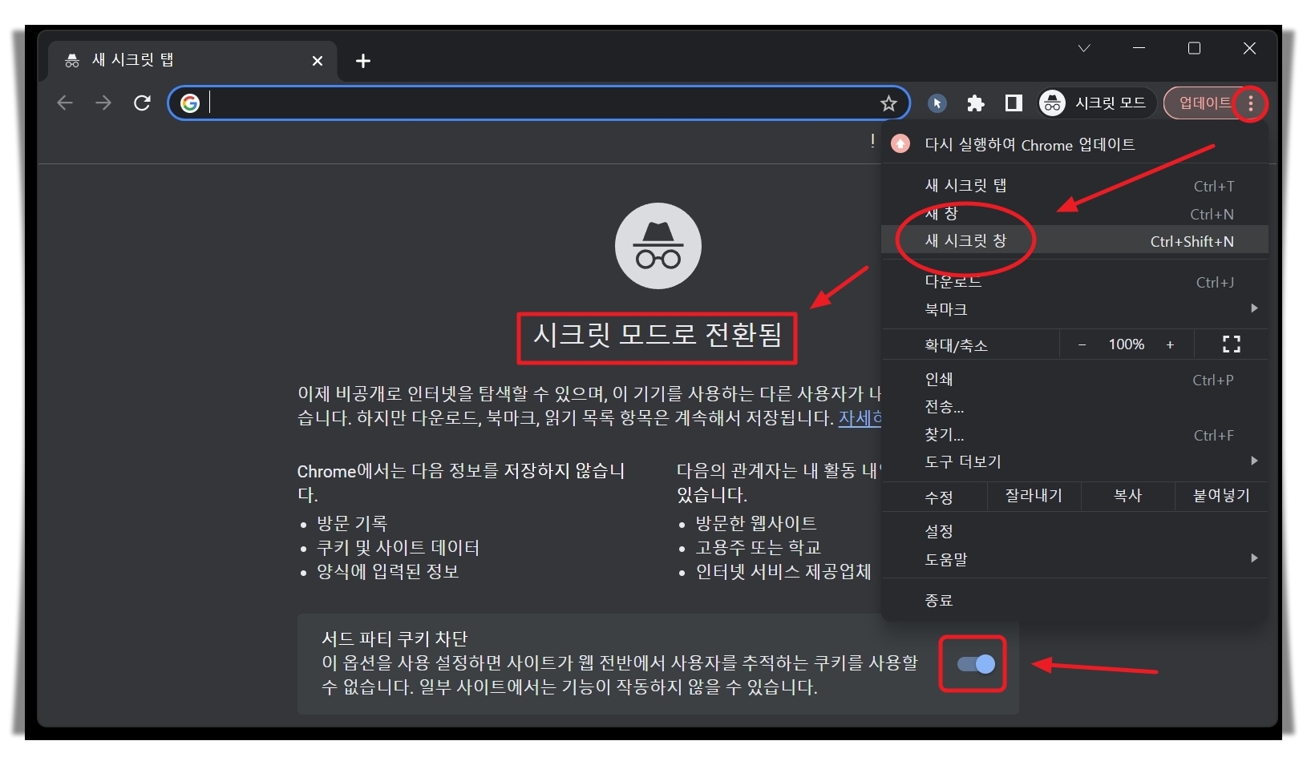Click the 자세히 learn more link
Screen dimensions: 1307x765
coord(860,418)
